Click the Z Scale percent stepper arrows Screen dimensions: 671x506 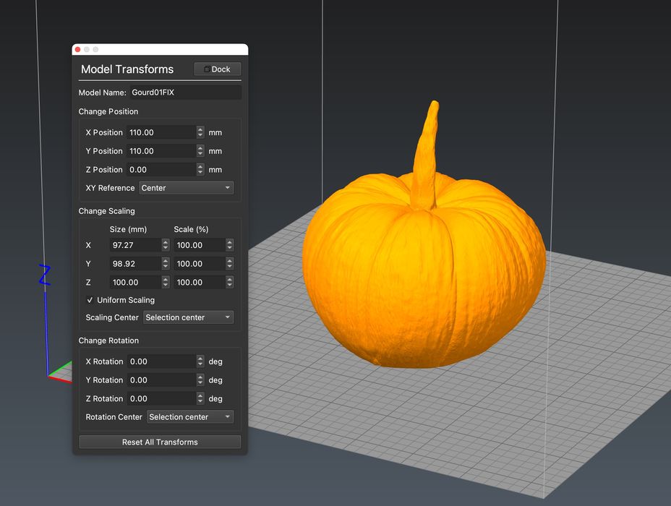pyautogui.click(x=229, y=283)
